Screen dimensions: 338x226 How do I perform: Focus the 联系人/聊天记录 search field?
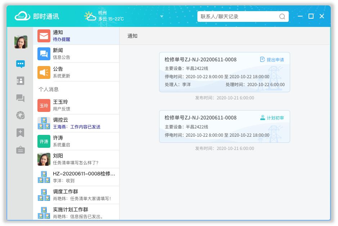pos(238,17)
